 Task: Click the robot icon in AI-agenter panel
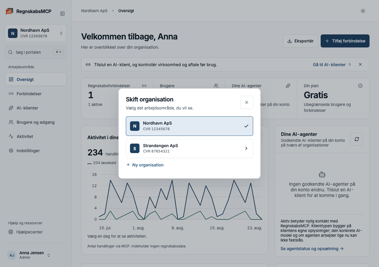(x=322, y=174)
